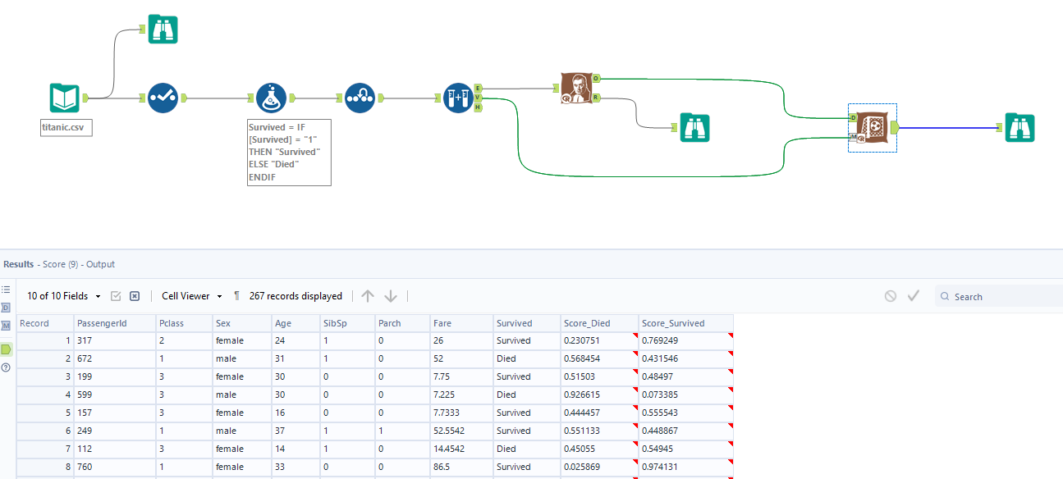Click the upward navigation arrow in Results toolbar

[368, 295]
